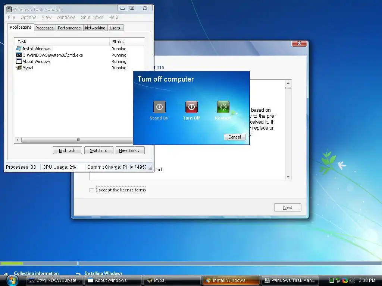Select the Mypal task icon

coord(19,68)
